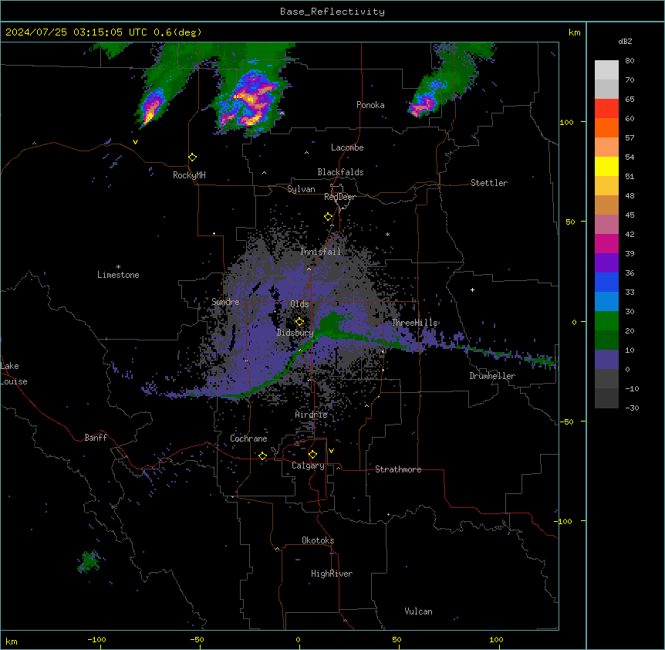The width and height of the screenshot is (665, 650).
Task: Click the RockyMH label
Action: [x=189, y=174]
